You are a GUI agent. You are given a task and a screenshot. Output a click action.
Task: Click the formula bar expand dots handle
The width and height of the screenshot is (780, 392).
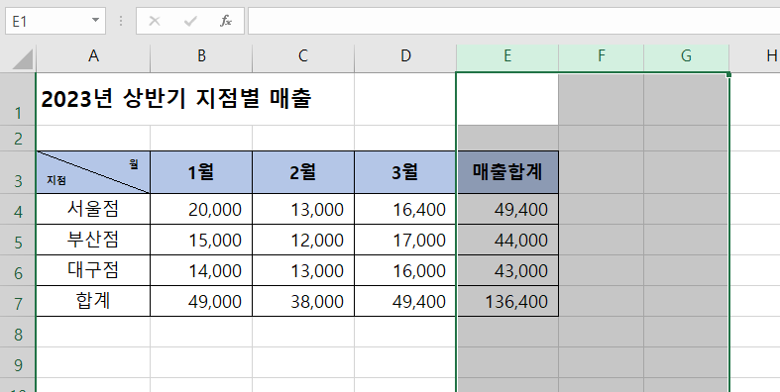[x=121, y=21]
